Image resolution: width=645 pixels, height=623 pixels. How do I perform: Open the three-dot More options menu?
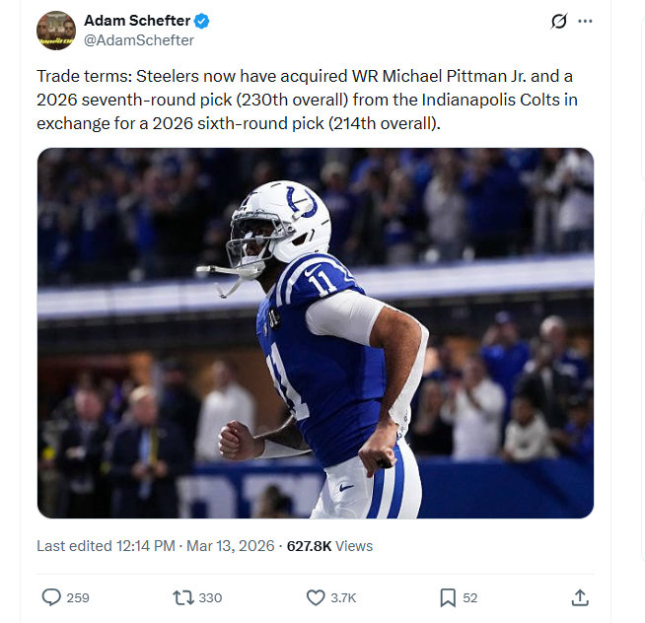[586, 21]
